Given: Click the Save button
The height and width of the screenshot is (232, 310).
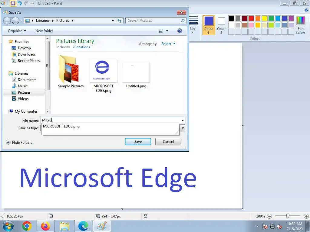Looking at the screenshot, I should [138, 142].
